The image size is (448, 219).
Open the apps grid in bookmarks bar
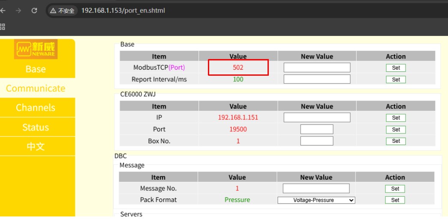coord(3,27)
